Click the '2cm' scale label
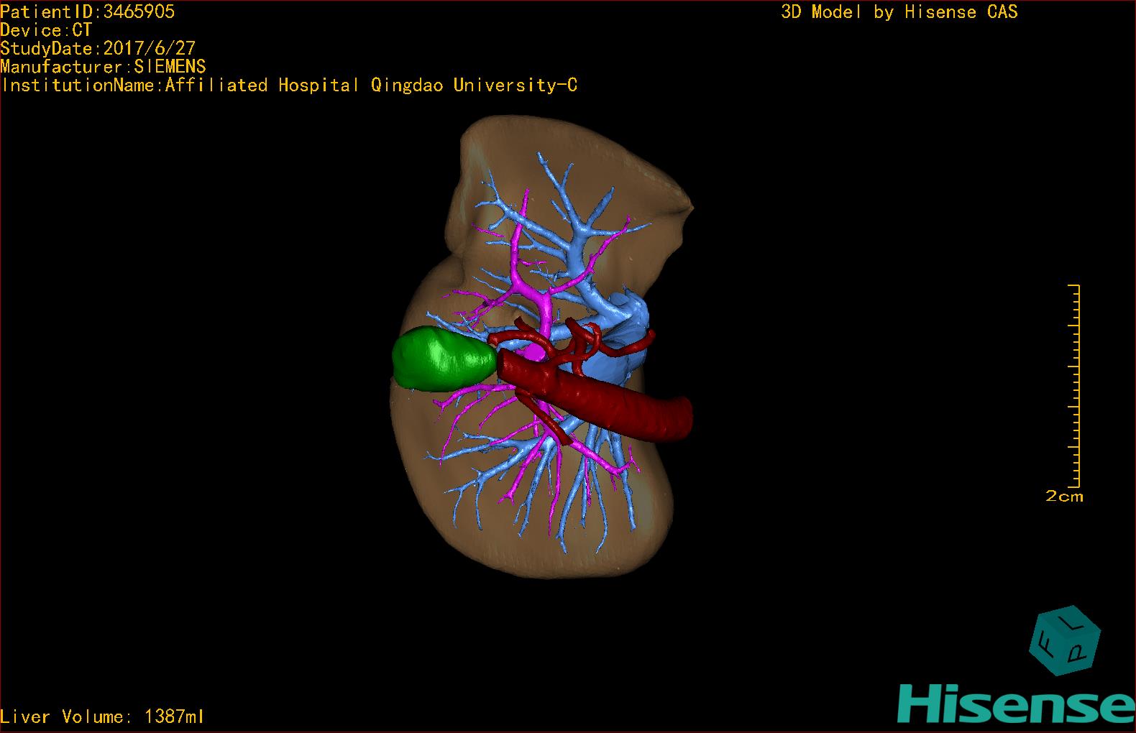 point(1064,496)
